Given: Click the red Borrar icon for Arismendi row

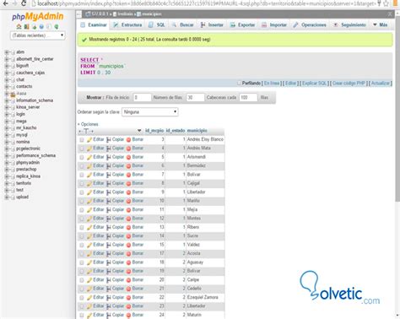Looking at the screenshot, I should pos(128,157).
